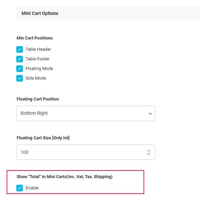Image resolution: width=200 pixels, height=198 pixels.
Task: Click the "Floating Cart Size [Only Int]" label
Action: click(43, 138)
